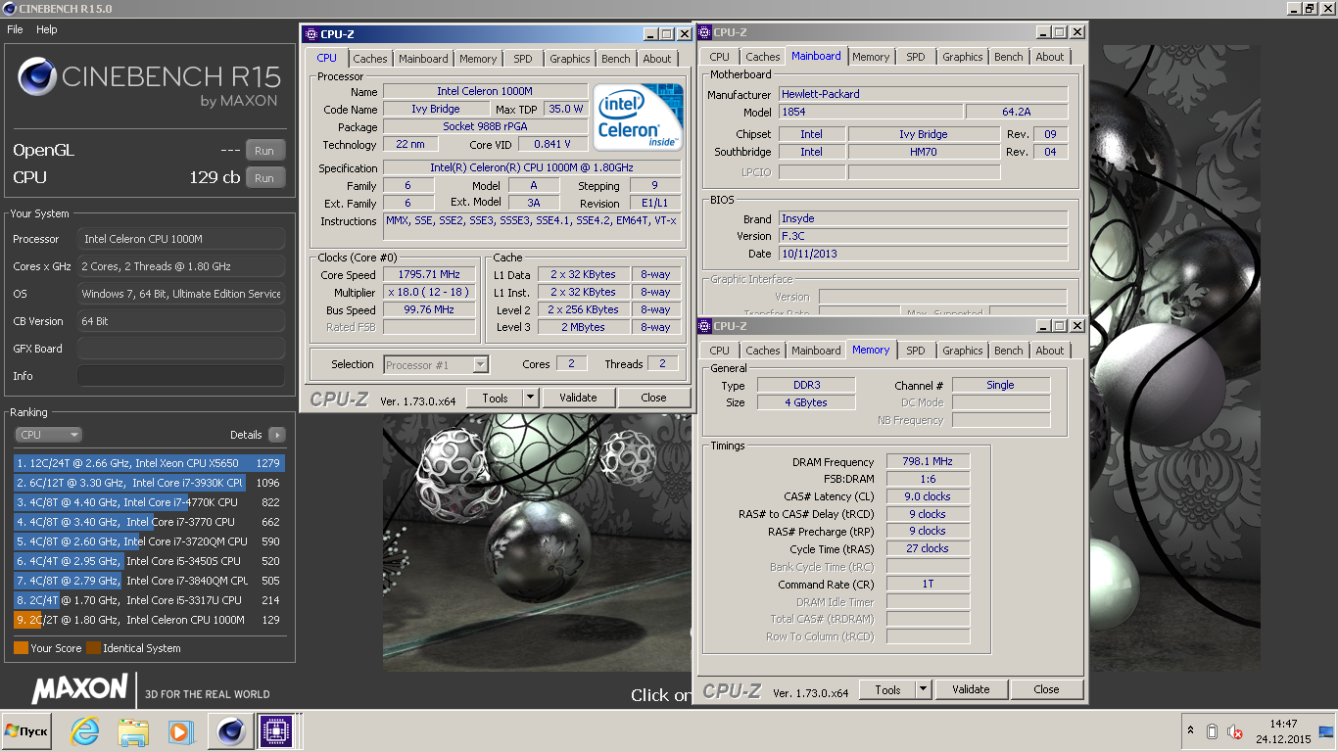Image resolution: width=1338 pixels, height=752 pixels.
Task: Open CPU tab in Memory CPU-Z window
Action: click(x=720, y=351)
